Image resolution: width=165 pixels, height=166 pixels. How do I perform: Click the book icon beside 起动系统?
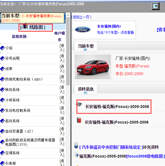[2, 121]
